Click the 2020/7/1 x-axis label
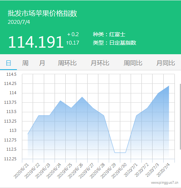 pyautogui.click(x=131, y=170)
